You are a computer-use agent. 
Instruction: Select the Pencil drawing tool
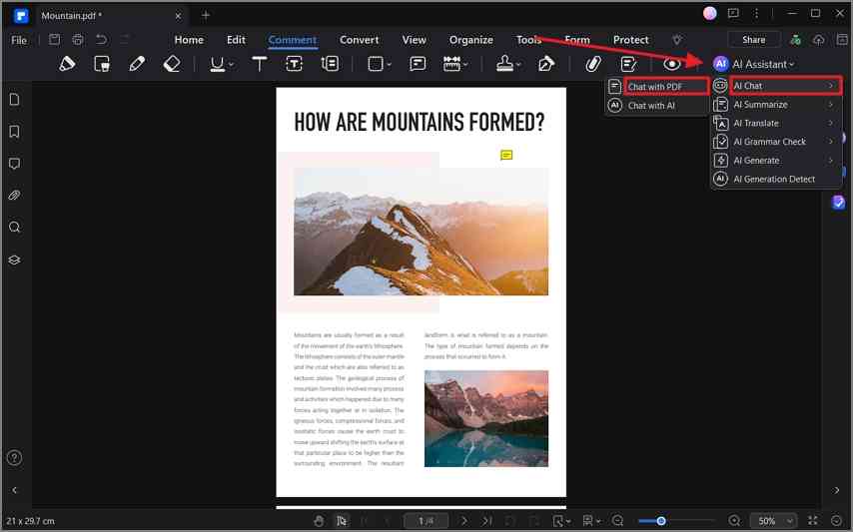coord(137,64)
